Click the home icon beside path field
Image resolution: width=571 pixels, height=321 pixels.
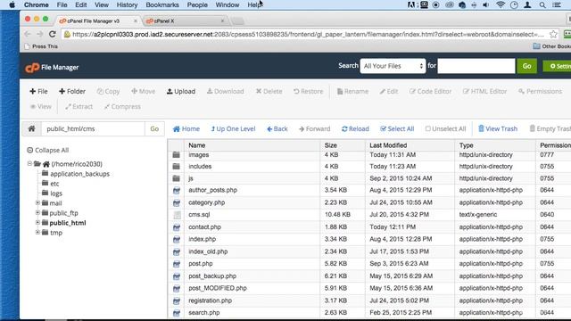[x=32, y=128]
